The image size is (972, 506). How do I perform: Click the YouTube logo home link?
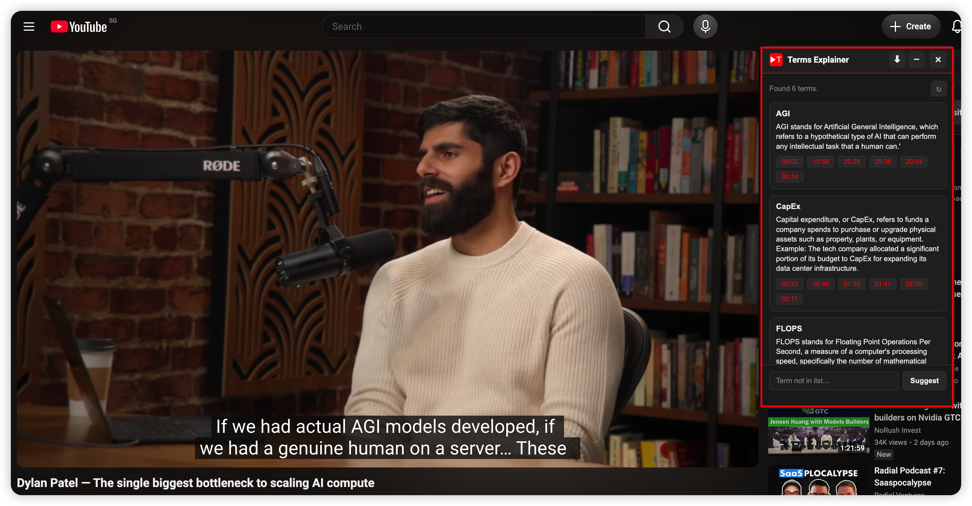point(79,27)
